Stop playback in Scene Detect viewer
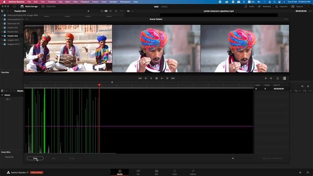The height and width of the screenshot is (176, 313). [x=156, y=78]
